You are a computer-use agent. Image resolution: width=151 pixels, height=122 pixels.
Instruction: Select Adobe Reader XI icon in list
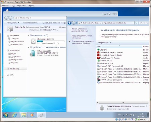[98, 58]
